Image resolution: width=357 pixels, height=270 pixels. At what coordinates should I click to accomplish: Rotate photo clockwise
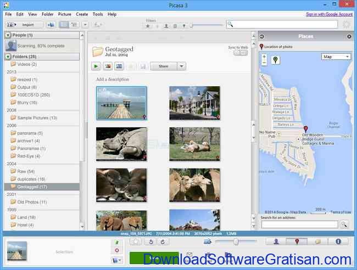tap(163, 241)
